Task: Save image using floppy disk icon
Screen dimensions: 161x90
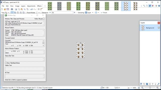Action: [x=8, y=9]
